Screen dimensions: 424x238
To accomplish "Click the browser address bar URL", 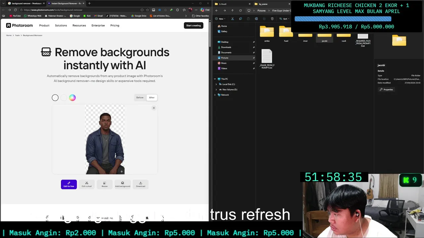I will pyautogui.click(x=53, y=10).
